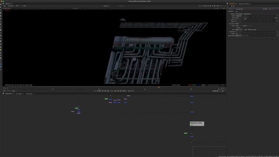
Task: Open the viewer alpha channel dropdown
Action: coord(10,6)
